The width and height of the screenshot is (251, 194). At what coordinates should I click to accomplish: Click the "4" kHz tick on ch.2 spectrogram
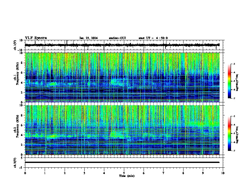[x=22, y=135]
